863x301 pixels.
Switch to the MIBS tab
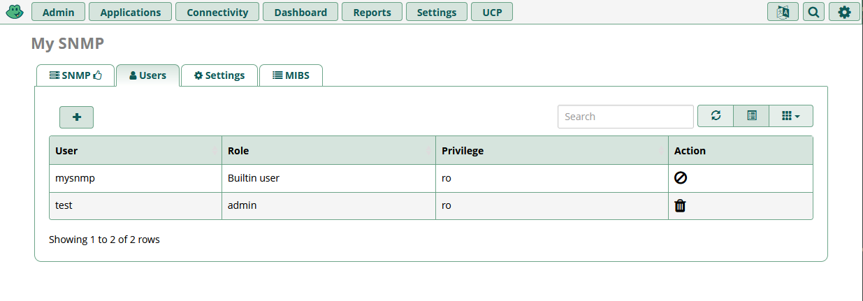tap(291, 75)
